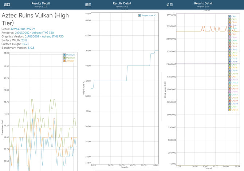Click the CPU20 legend color marker
The width and height of the screenshot is (244, 171).
pyautogui.click(x=230, y=73)
